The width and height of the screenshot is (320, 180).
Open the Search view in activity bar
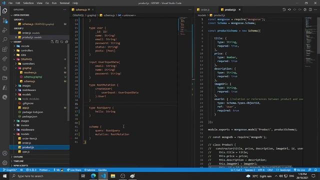[x=4, y=39]
